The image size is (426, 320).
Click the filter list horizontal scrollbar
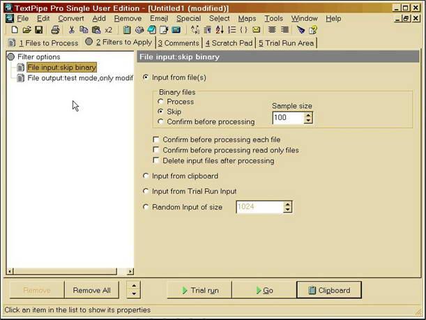pos(70,271)
